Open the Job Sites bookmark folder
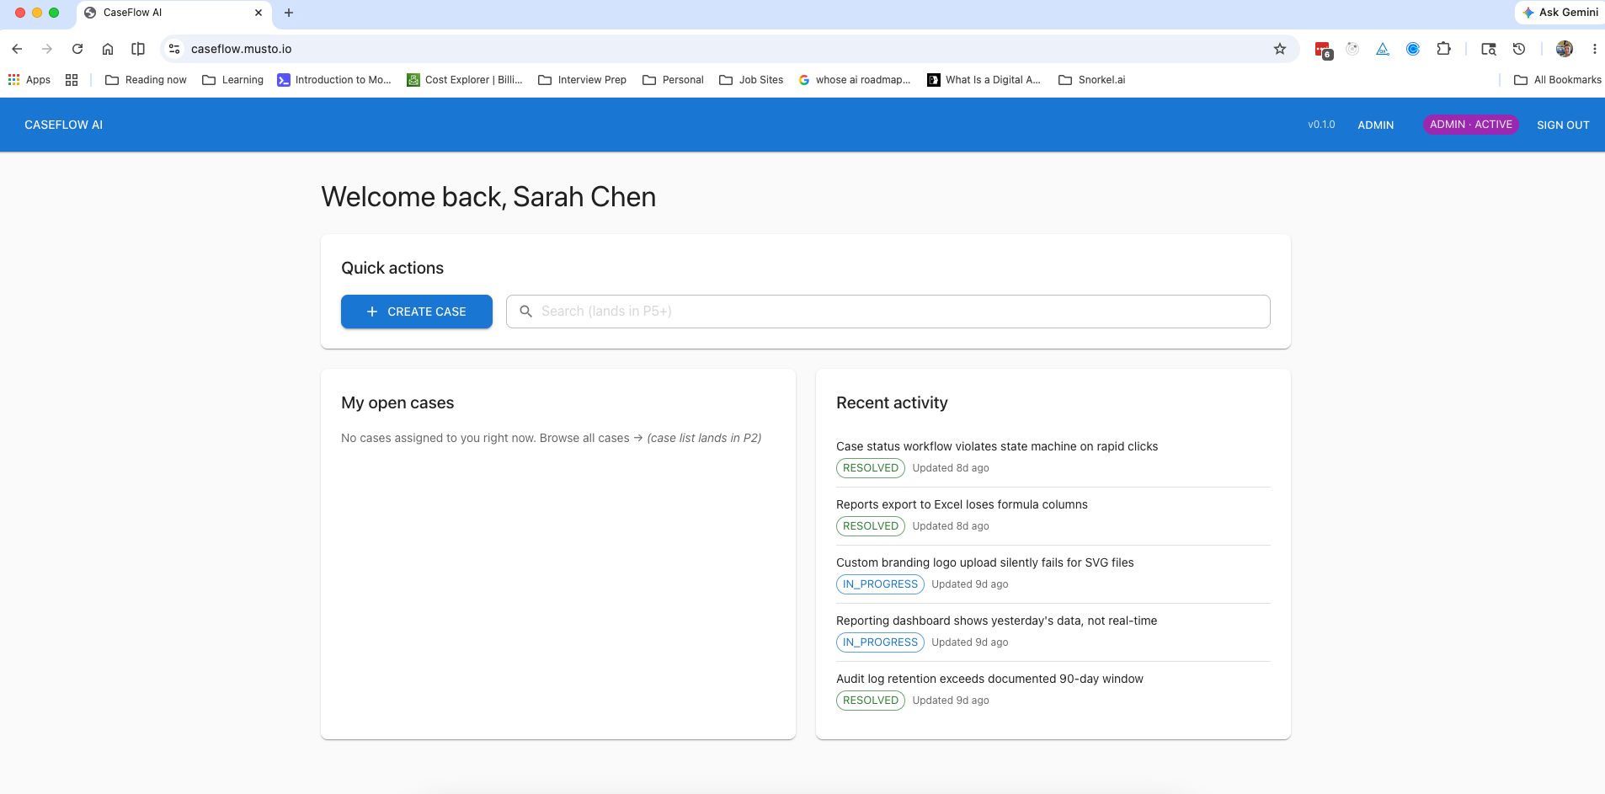The height and width of the screenshot is (794, 1605). 751,80
